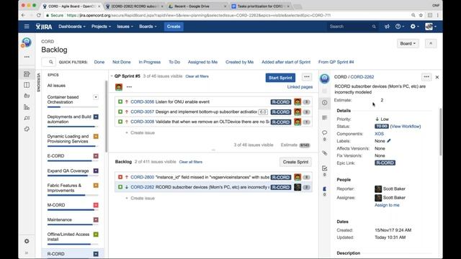
Task: Open the Issues dropdown menu
Action: tap(125, 27)
